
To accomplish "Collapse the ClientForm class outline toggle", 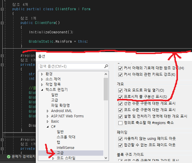I will pyautogui.click(x=2, y=9).
